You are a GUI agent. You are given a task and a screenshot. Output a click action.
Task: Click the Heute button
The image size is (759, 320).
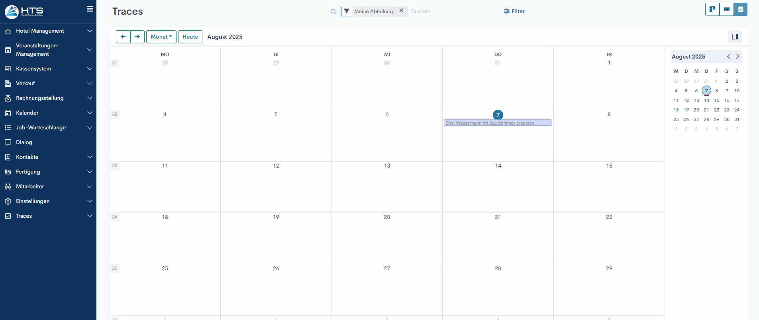pos(190,37)
